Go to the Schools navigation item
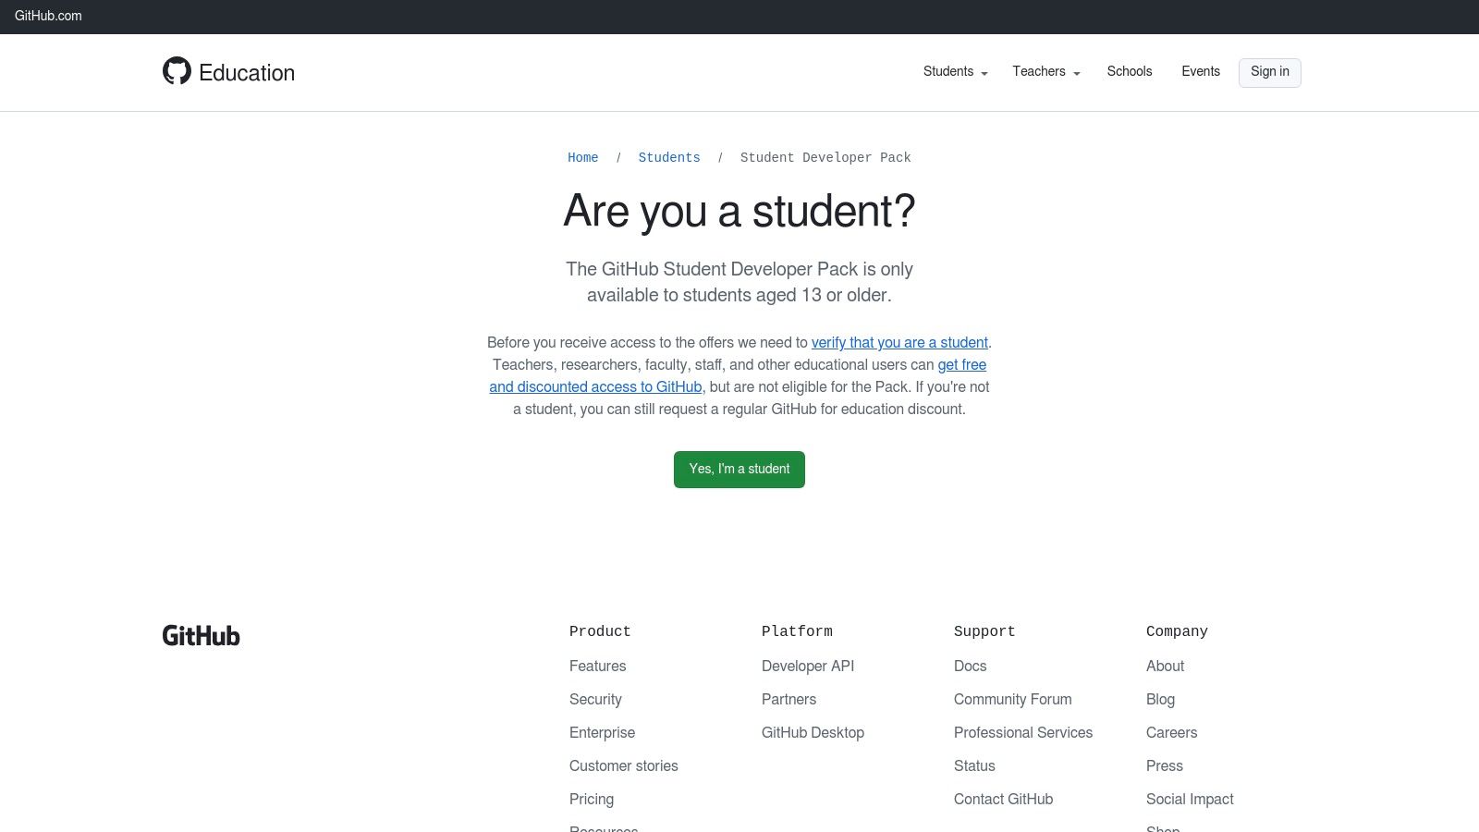 [x=1129, y=71]
